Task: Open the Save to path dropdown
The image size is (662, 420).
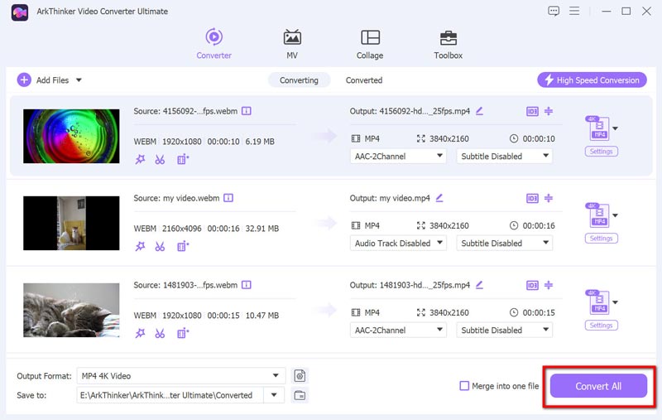Action: tap(274, 395)
